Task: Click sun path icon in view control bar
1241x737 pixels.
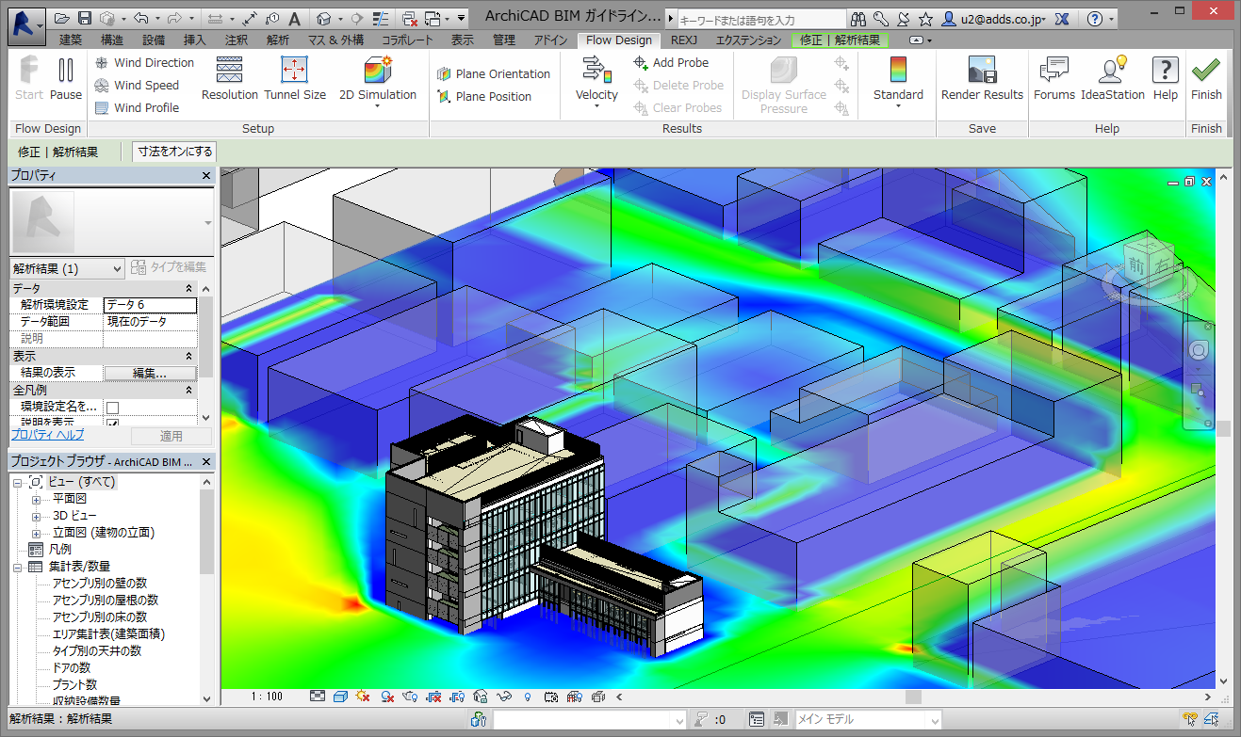Action: (x=364, y=697)
